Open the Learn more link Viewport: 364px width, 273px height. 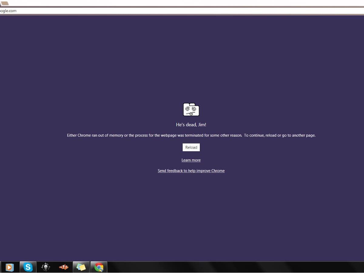(x=191, y=160)
